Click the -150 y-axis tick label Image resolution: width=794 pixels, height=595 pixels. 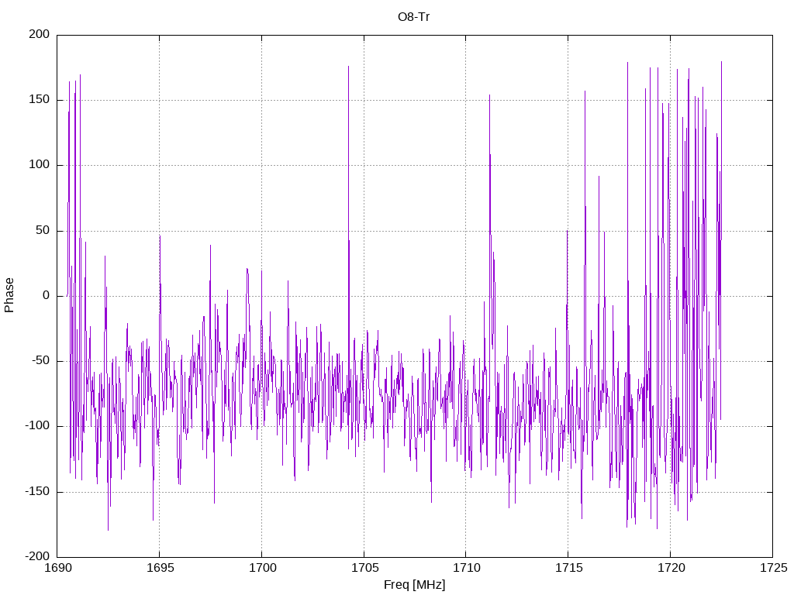(37, 491)
